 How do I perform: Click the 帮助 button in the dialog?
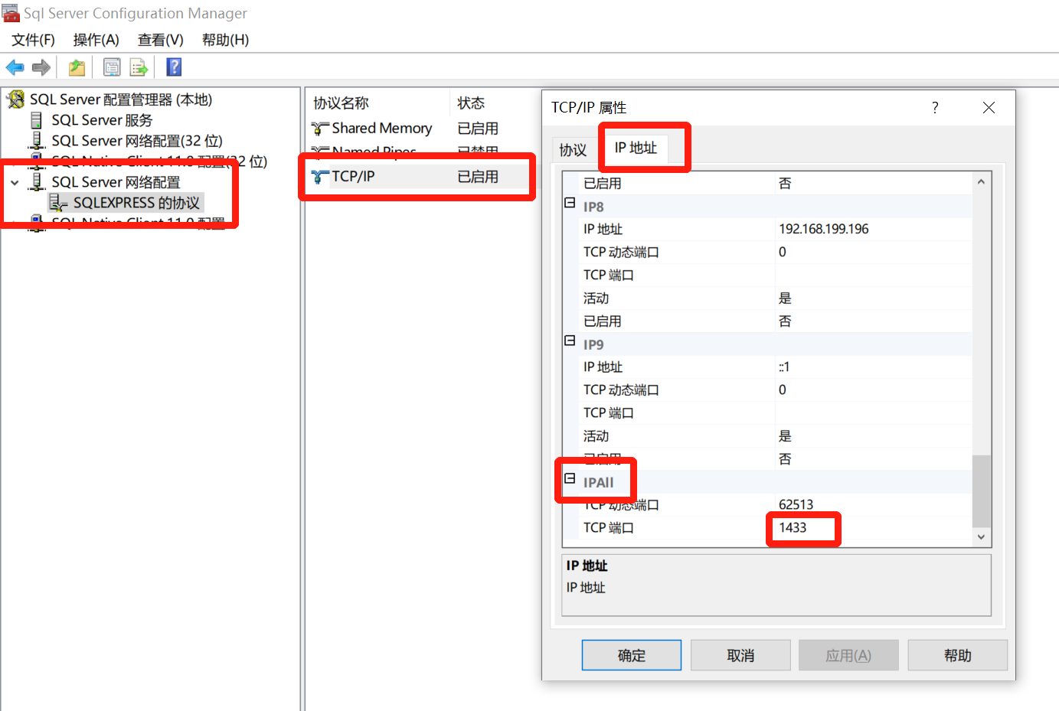957,654
